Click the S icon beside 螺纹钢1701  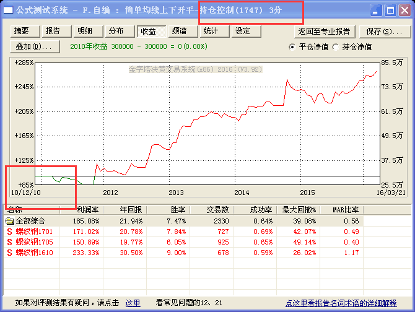(9, 232)
